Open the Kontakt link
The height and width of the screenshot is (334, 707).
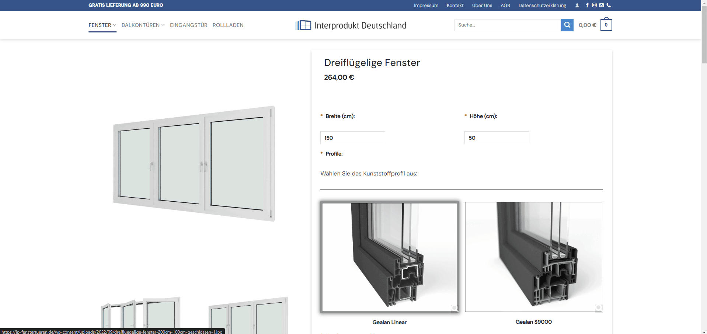tap(455, 6)
